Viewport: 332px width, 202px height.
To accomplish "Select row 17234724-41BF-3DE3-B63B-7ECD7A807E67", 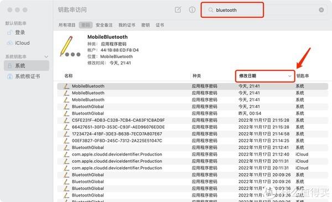I will [193, 134].
